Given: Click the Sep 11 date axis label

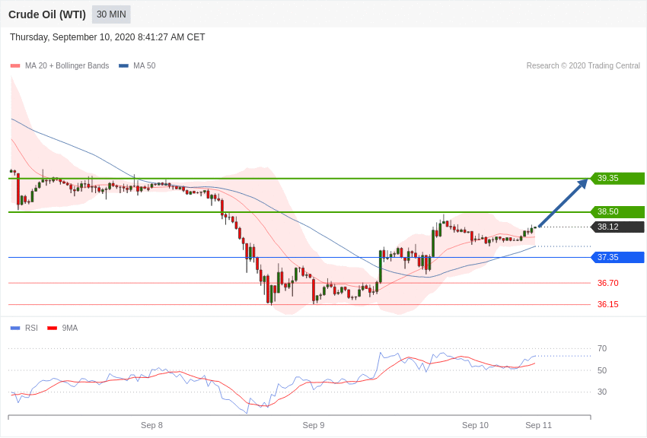Looking at the screenshot, I should point(538,425).
